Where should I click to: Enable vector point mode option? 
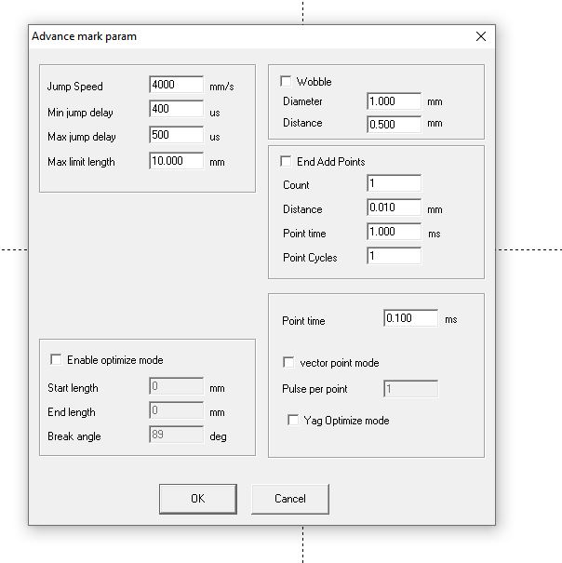click(289, 363)
